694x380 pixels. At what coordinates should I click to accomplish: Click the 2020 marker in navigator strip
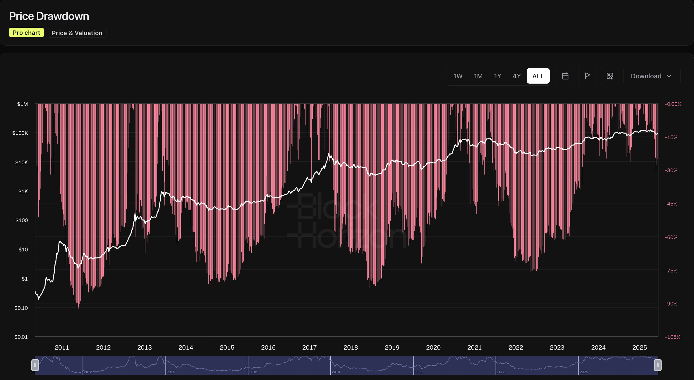(418, 372)
